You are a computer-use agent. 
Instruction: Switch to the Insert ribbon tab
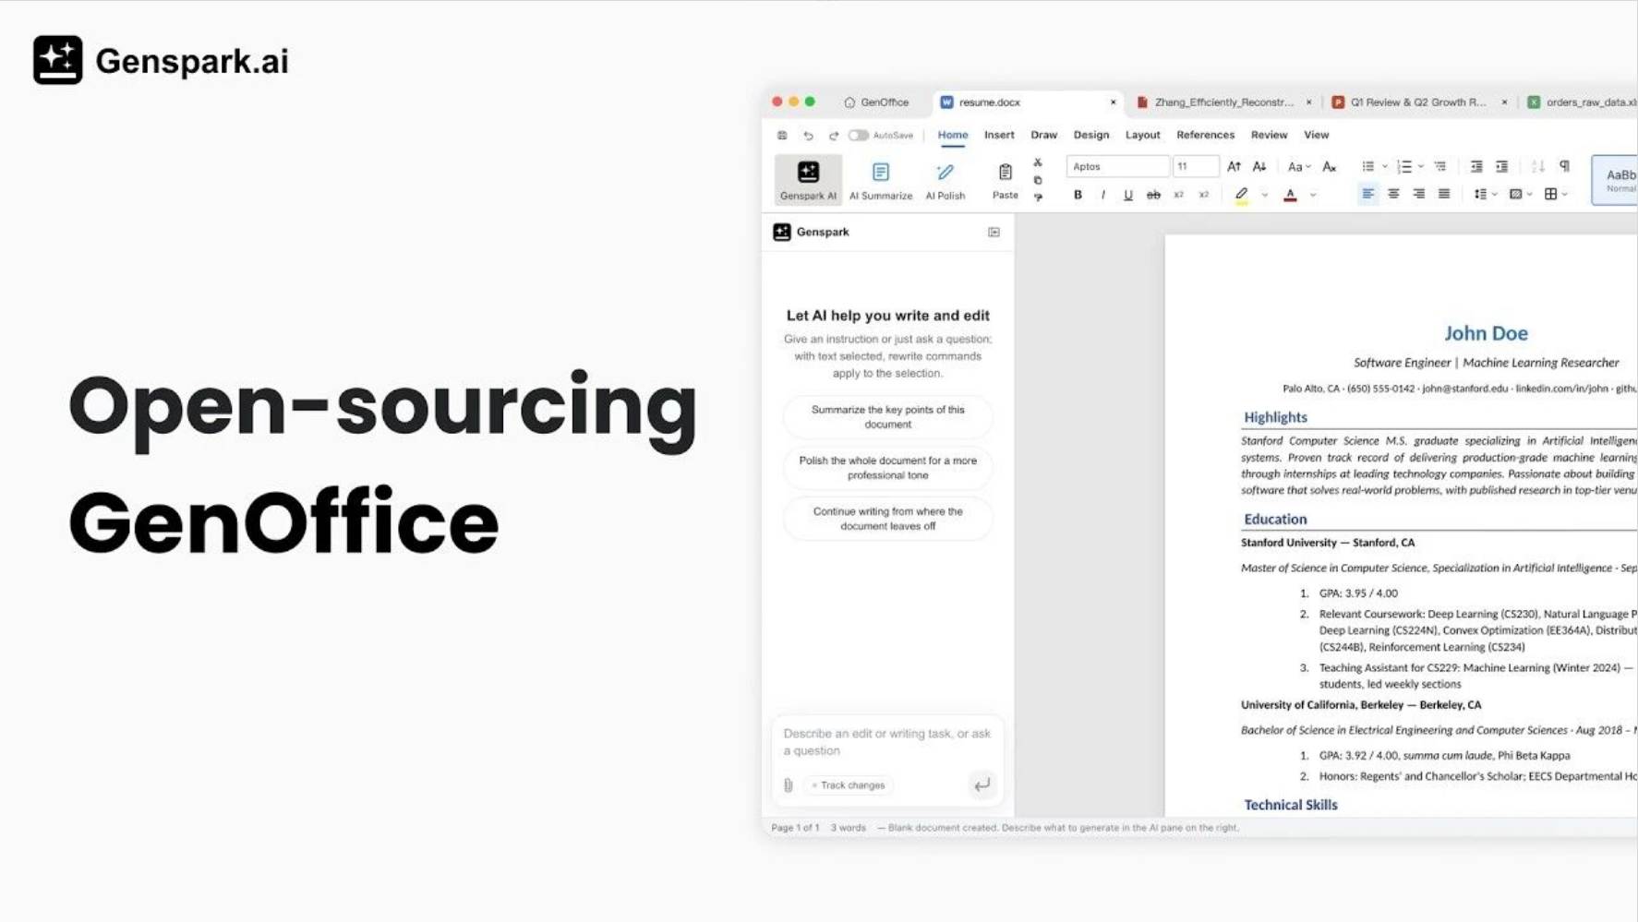click(x=999, y=135)
